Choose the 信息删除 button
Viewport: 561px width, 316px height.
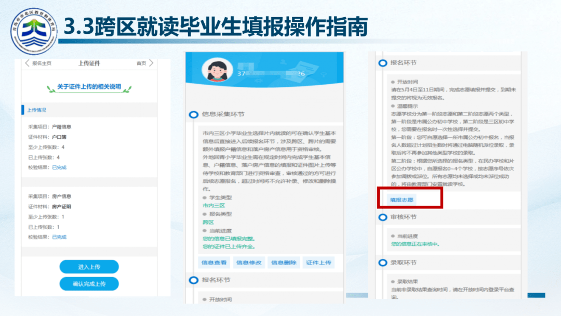tap(283, 262)
